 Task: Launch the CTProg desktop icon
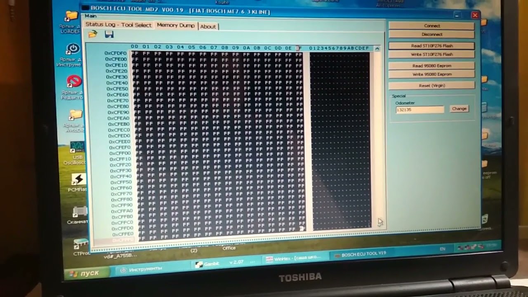pos(81,247)
